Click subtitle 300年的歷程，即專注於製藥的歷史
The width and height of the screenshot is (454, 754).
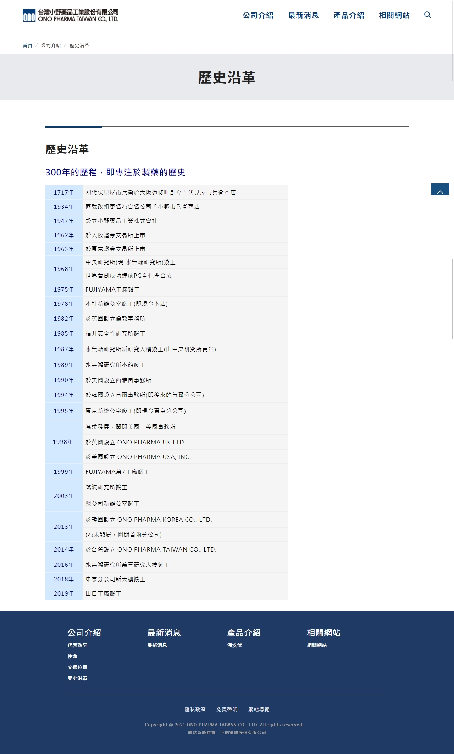pos(115,172)
